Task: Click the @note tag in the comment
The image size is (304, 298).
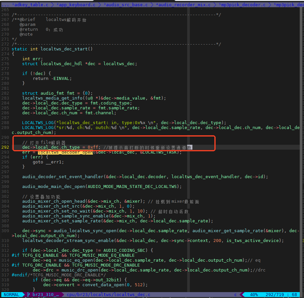Action: tap(26, 34)
